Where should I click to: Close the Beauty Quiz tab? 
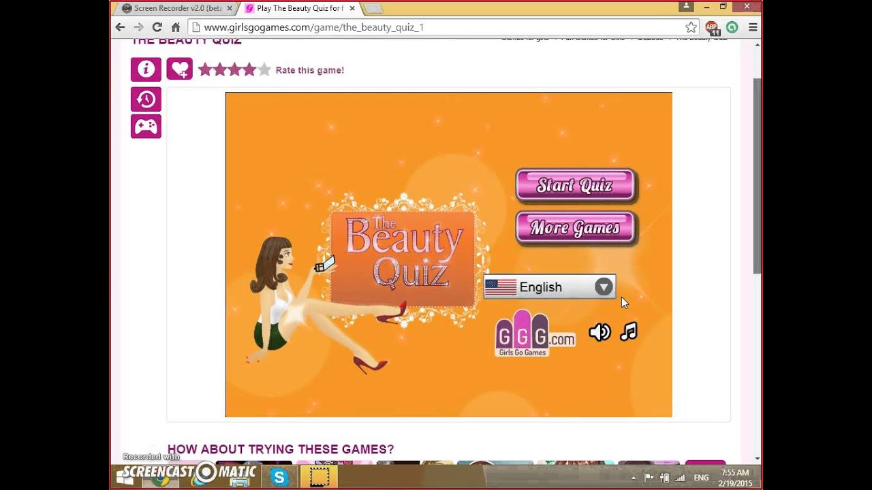(x=352, y=8)
